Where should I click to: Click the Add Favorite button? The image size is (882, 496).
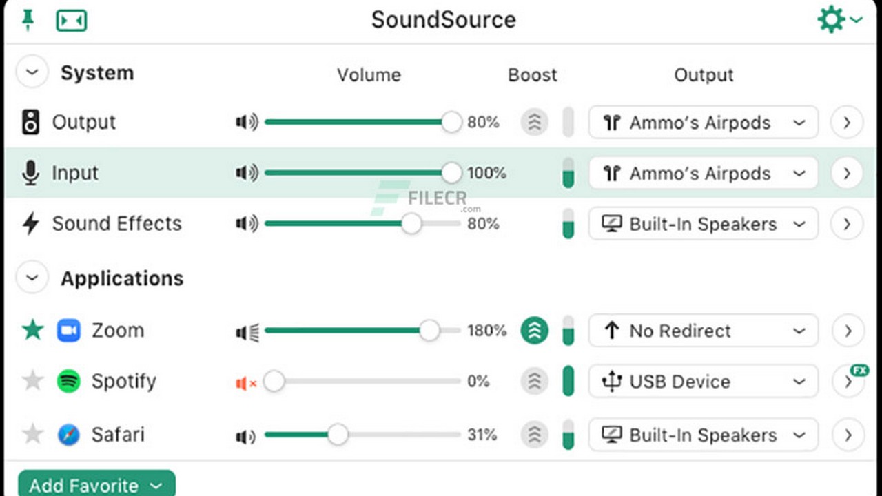(x=96, y=485)
